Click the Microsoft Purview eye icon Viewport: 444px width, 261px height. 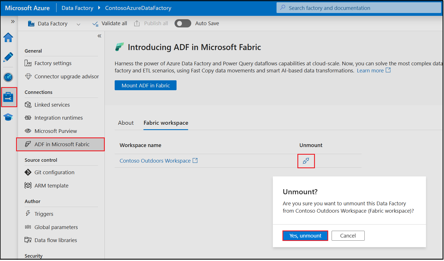coord(28,131)
